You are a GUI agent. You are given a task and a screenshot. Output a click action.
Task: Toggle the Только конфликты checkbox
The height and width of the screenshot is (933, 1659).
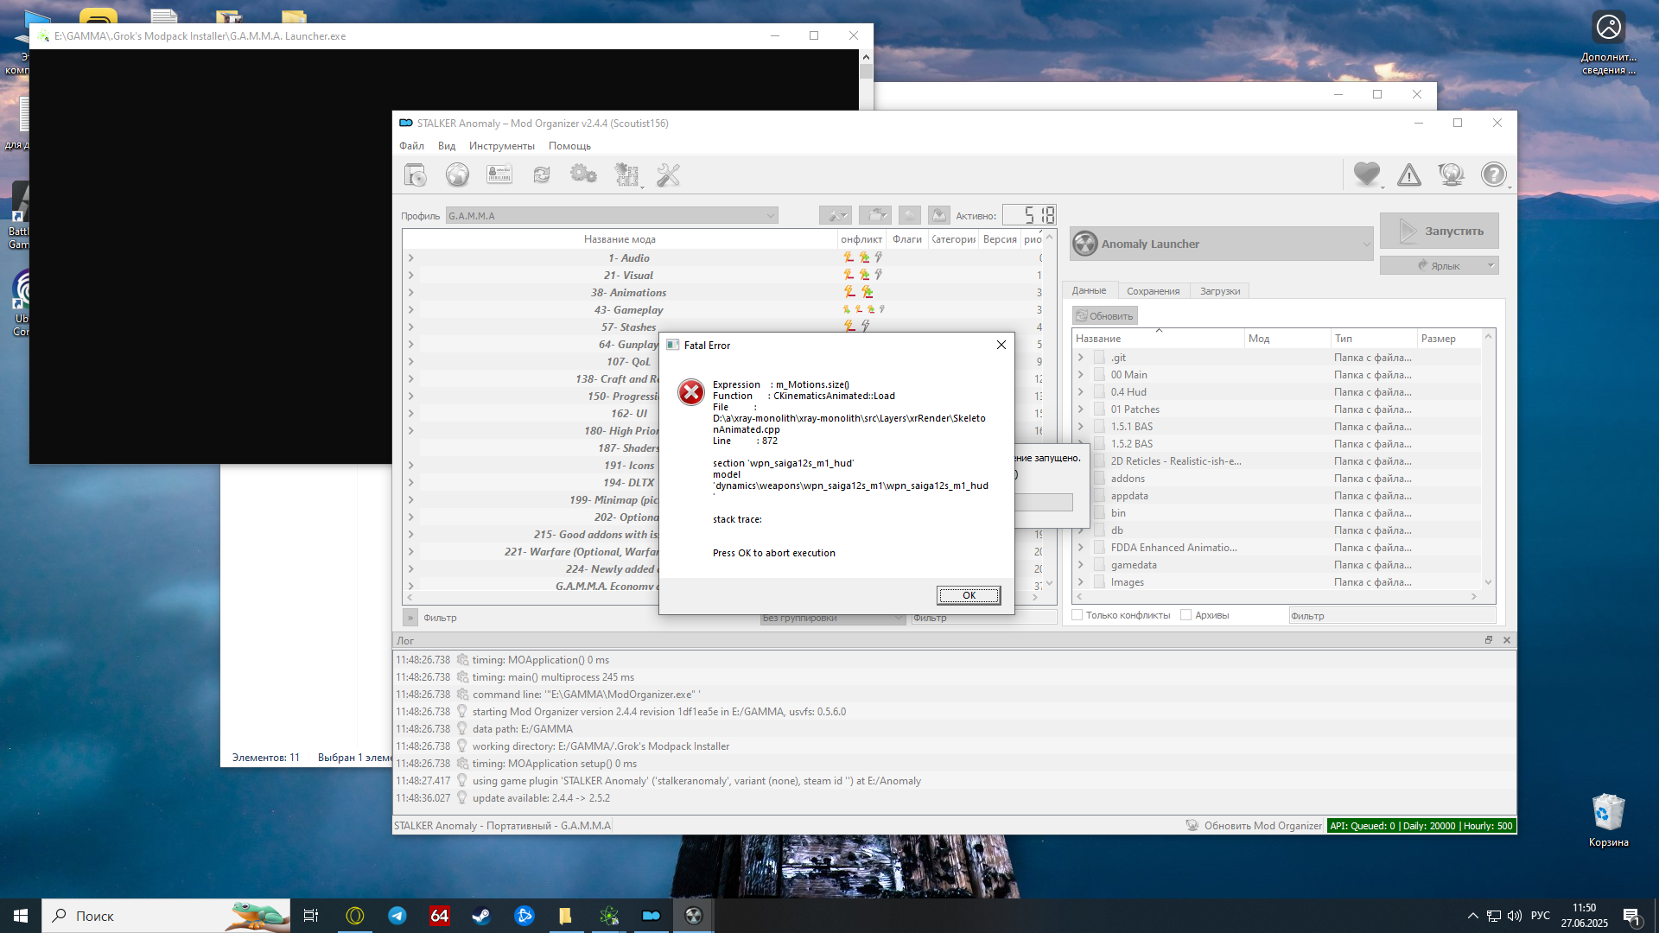click(x=1077, y=615)
